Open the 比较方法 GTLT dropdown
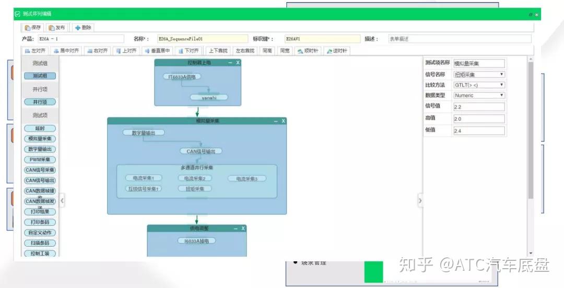Viewport: 564px width, 288px height. click(479, 85)
